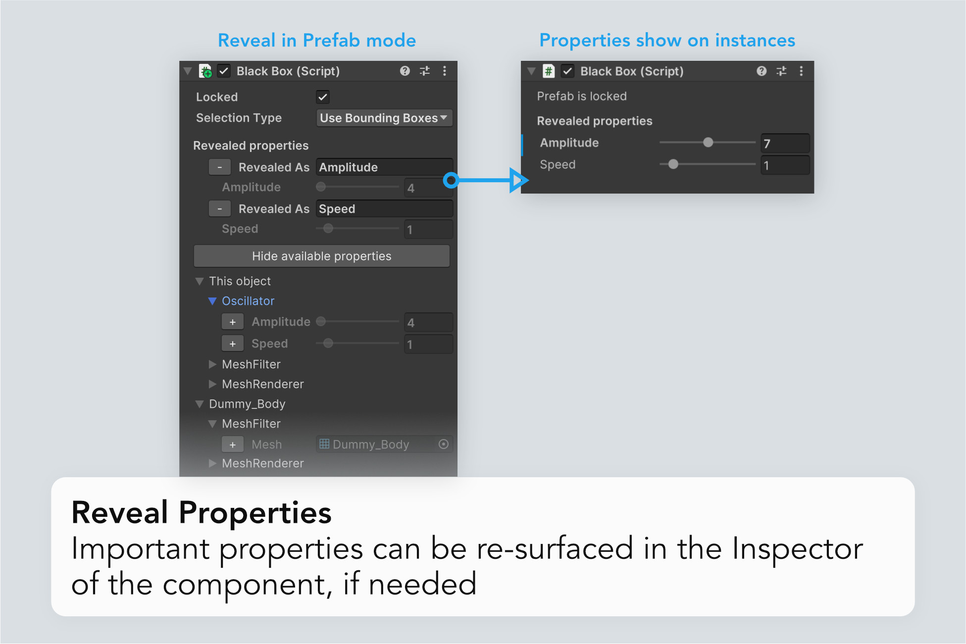Open presets icon on left Black Box component
The height and width of the screenshot is (644, 966).
click(x=425, y=71)
